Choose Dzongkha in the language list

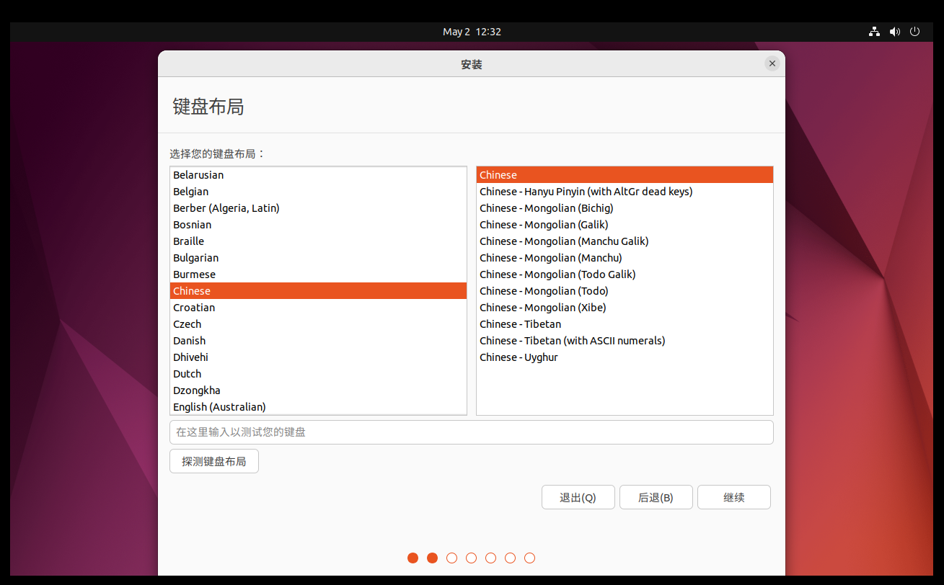318,390
